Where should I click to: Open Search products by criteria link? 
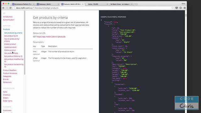pyautogui.click(x=12, y=40)
